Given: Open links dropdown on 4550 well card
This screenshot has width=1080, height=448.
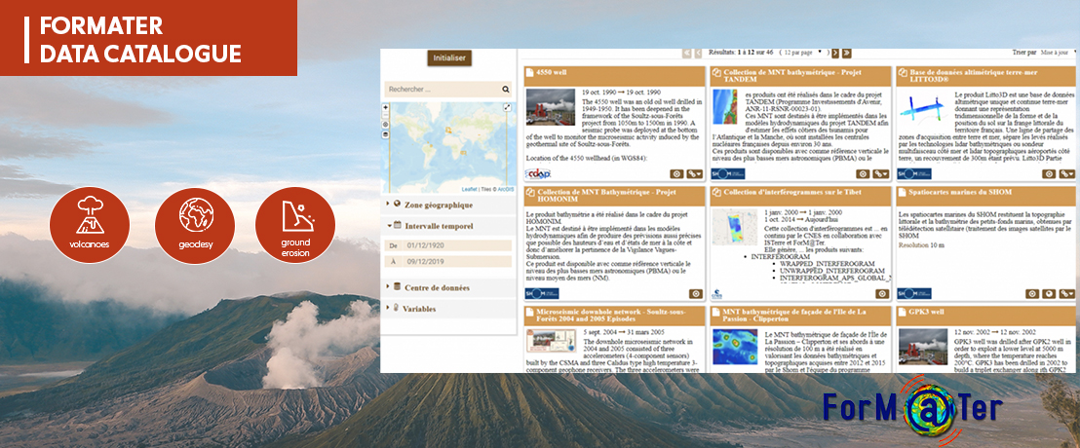Looking at the screenshot, I should click(x=695, y=174).
